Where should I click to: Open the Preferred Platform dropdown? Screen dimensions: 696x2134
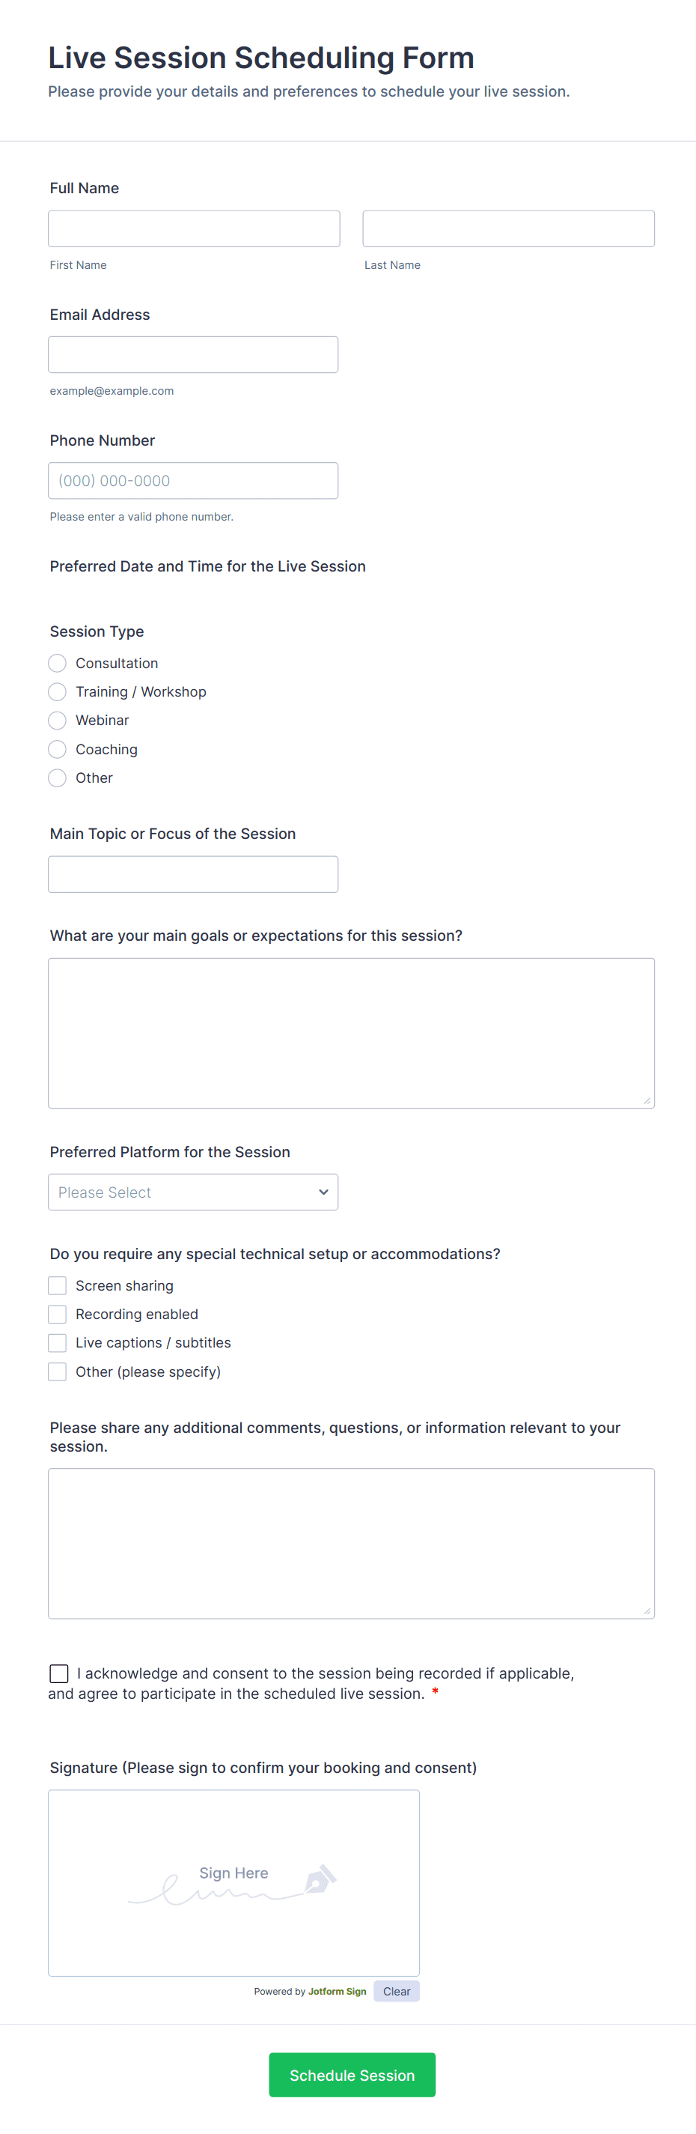pyautogui.click(x=193, y=1191)
